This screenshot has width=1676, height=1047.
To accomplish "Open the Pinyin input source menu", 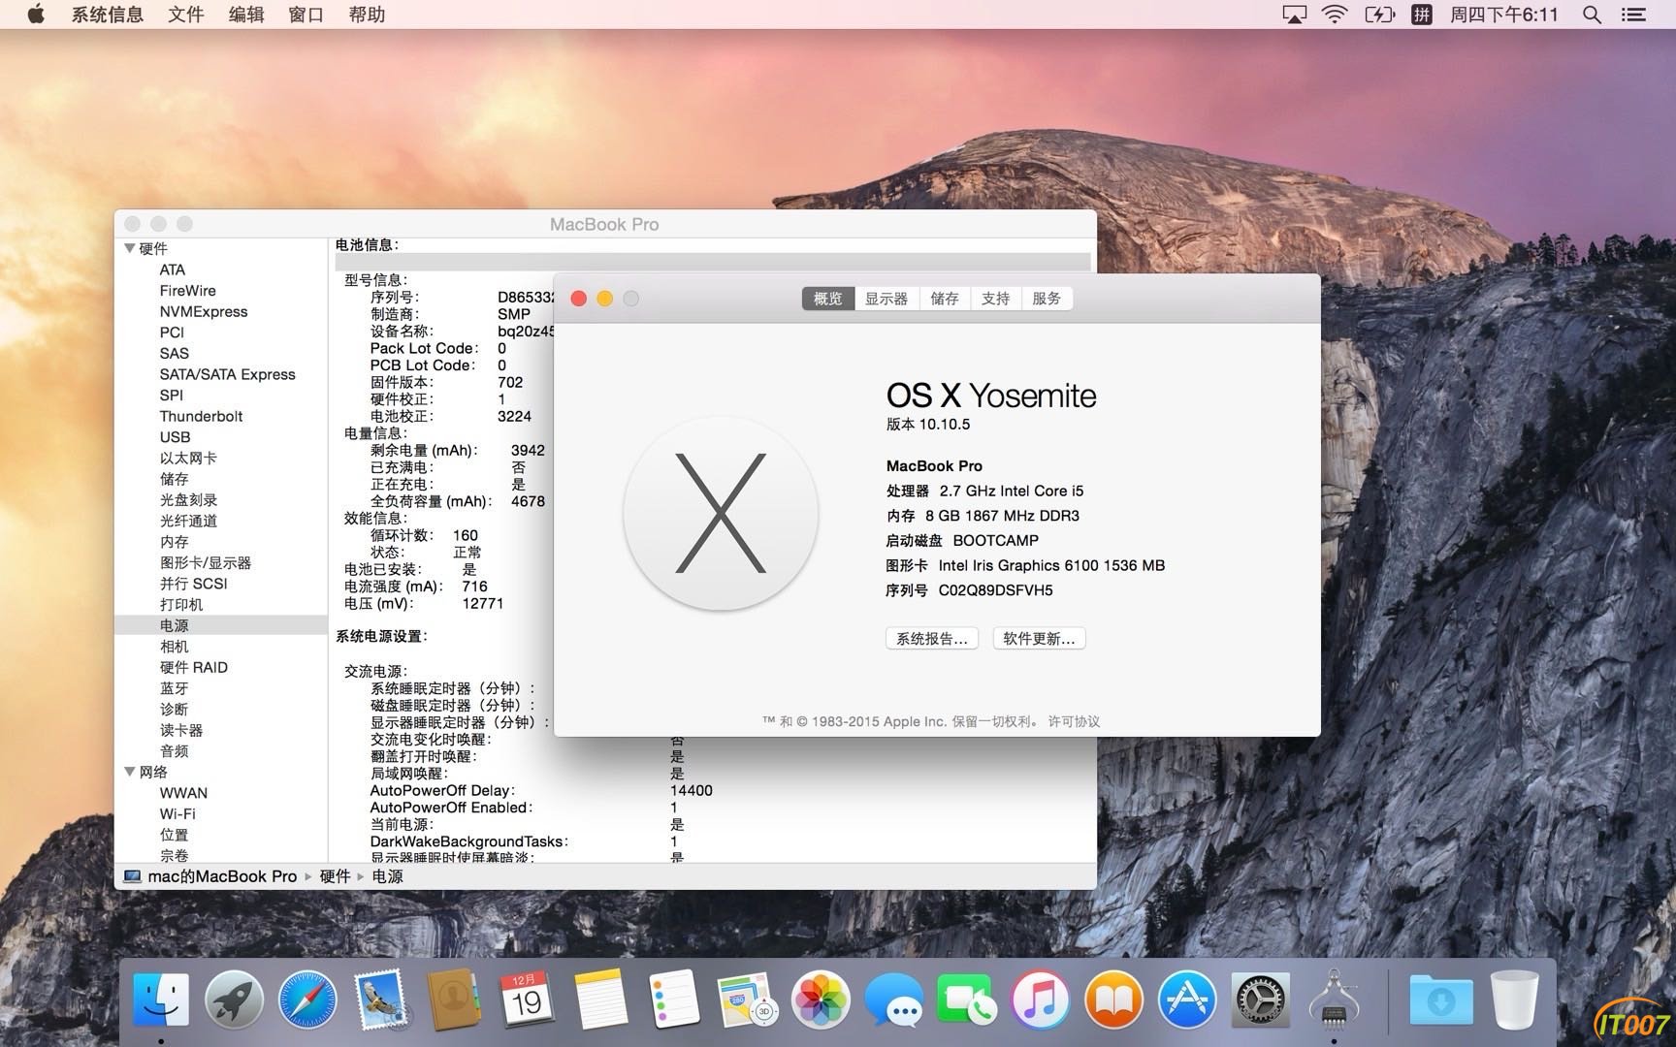I will [1422, 15].
